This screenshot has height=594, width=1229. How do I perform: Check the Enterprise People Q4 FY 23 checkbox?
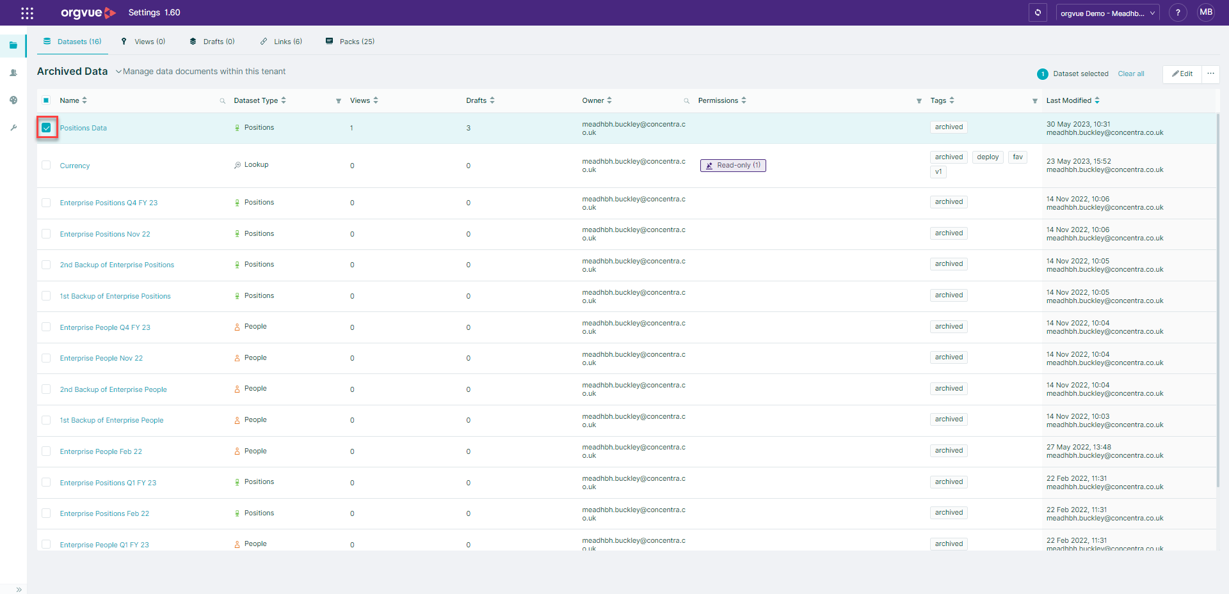point(46,327)
